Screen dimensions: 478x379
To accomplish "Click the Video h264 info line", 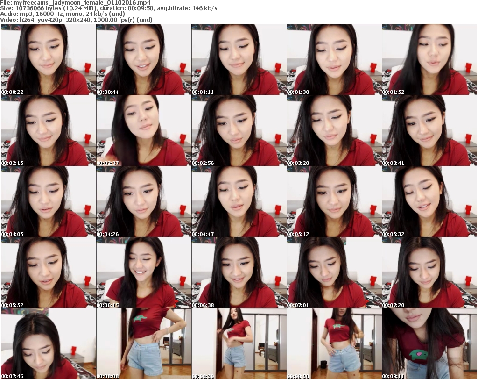I will click(76, 20).
